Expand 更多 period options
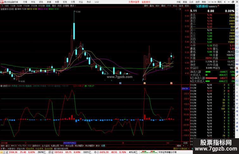Image resolution: width=239 pixels, height=154 pixels. (x=73, y=6)
